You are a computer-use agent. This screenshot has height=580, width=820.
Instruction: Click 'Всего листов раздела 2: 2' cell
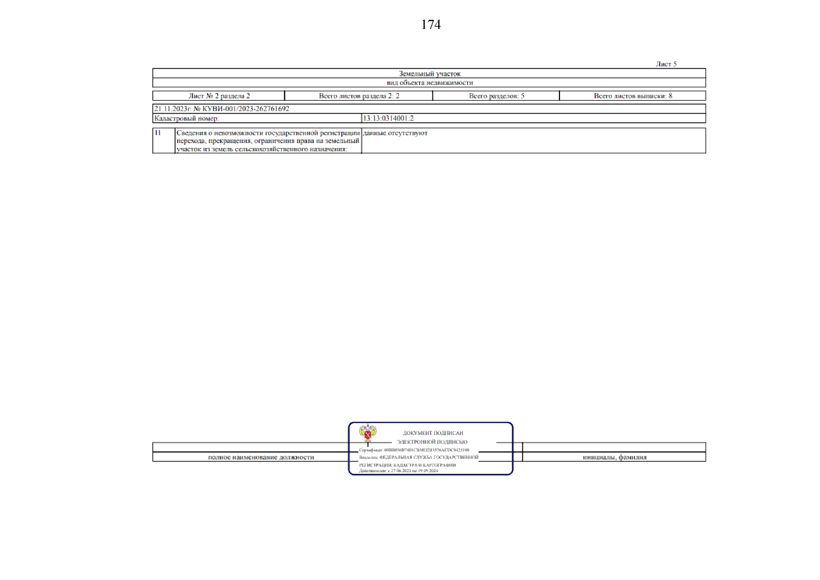click(359, 96)
